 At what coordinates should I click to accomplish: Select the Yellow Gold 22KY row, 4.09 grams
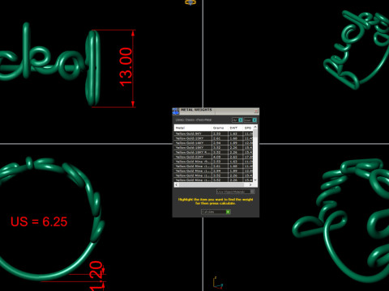(213, 157)
